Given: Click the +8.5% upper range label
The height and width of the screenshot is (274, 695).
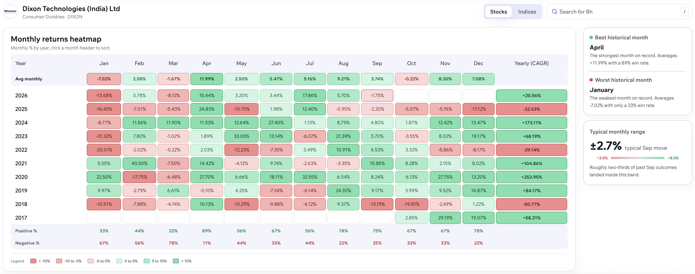Looking at the screenshot, I should (x=673, y=158).
